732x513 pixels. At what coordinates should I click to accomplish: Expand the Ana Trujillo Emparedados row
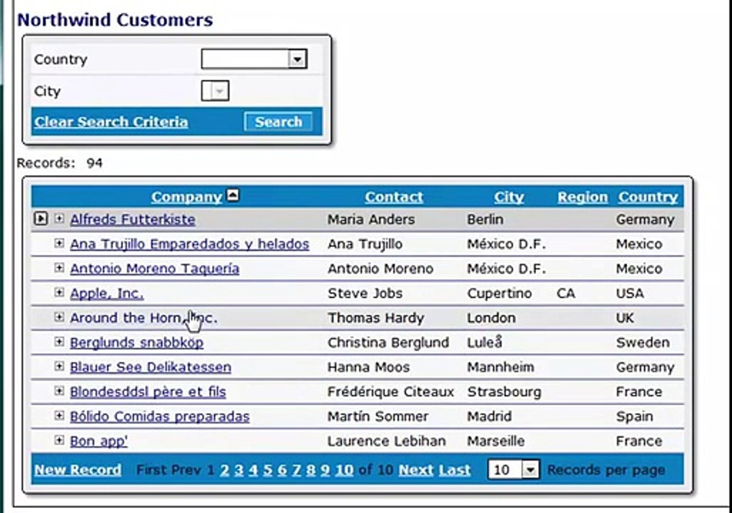coord(59,243)
